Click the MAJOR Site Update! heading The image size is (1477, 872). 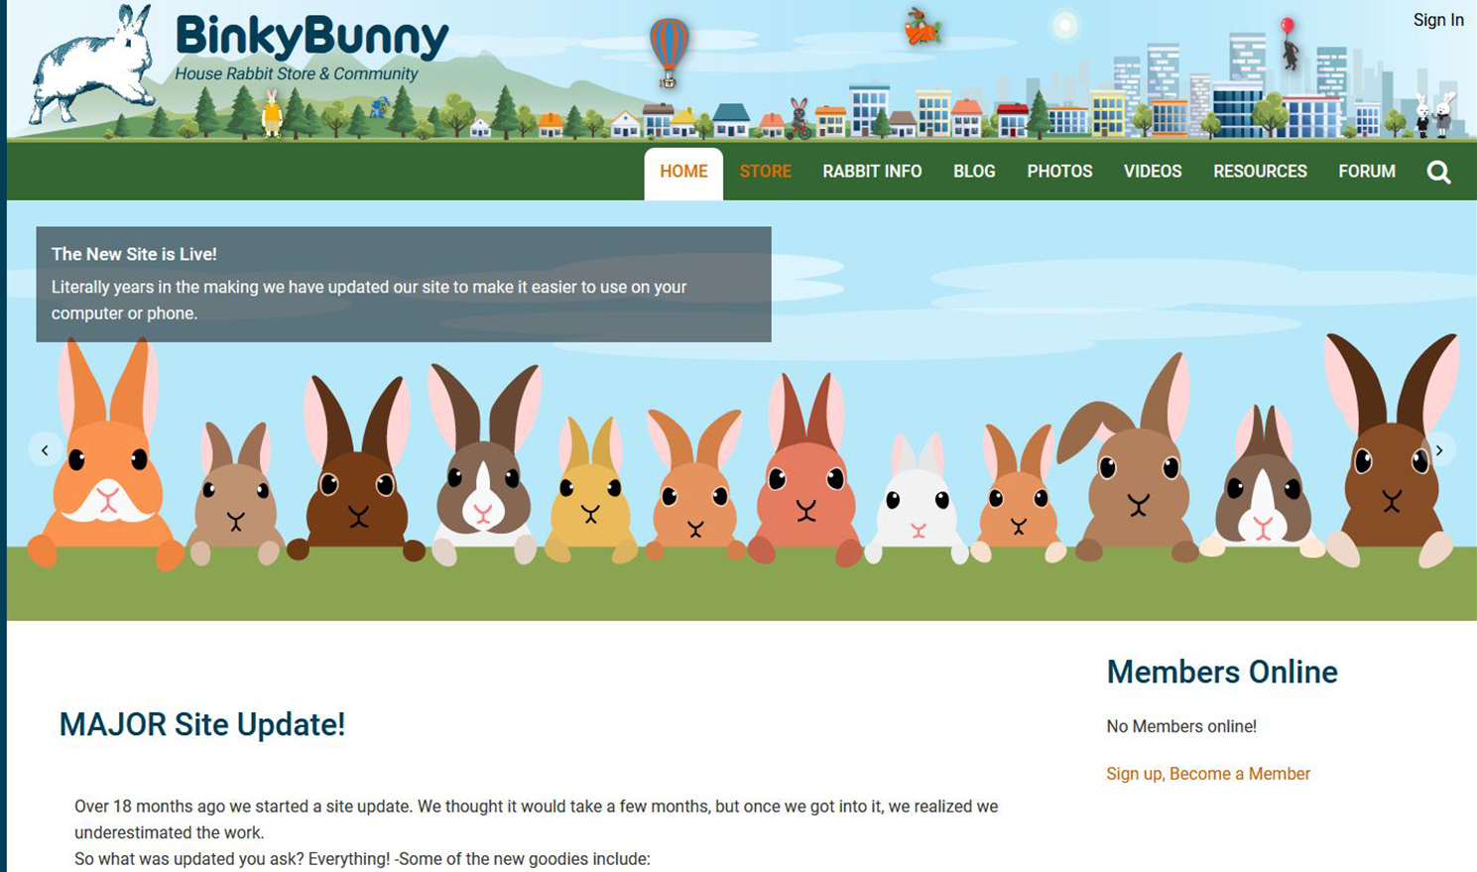[202, 724]
